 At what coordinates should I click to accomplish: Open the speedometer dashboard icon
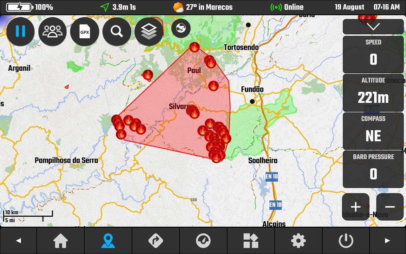tap(203, 241)
